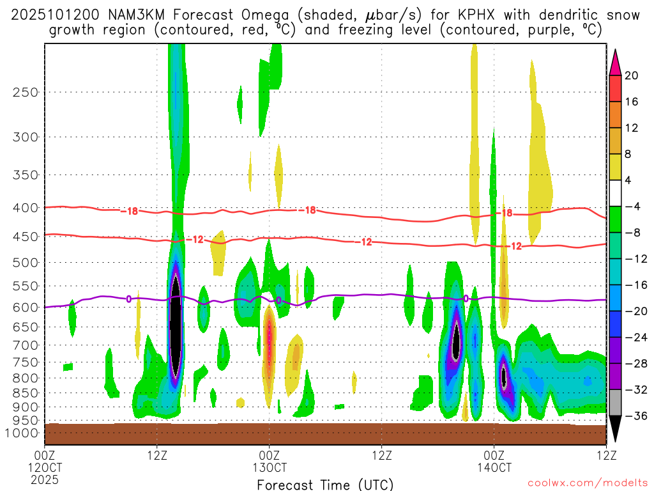Click the chart title mentioning NAM3KM Forecast Omega
The height and width of the screenshot is (491, 654).
pyautogui.click(x=325, y=15)
